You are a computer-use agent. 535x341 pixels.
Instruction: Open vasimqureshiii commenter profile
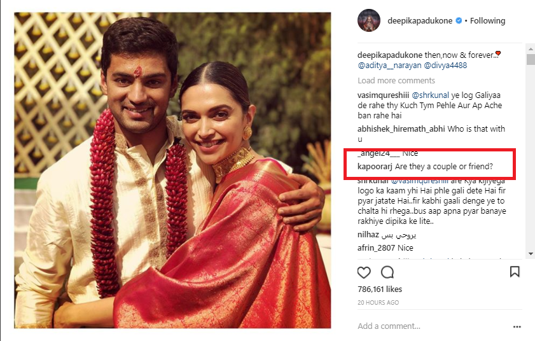(384, 94)
